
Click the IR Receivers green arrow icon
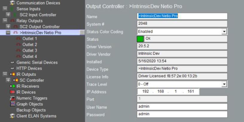12,86
